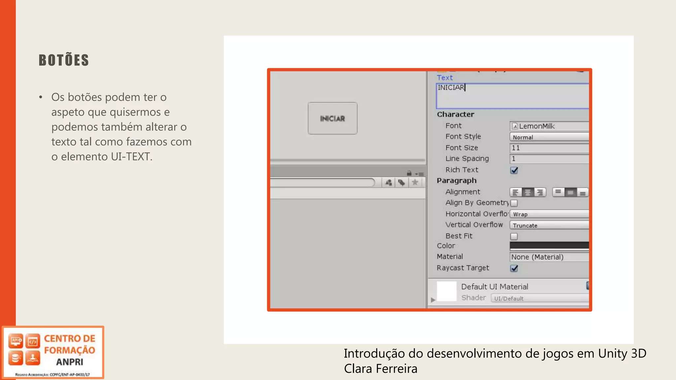Click the INICIAR button in scene

pos(333,118)
